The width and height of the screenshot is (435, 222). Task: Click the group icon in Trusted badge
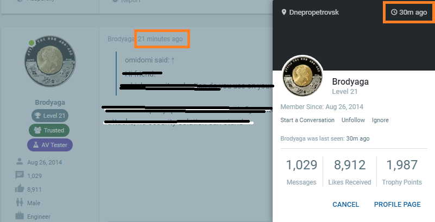(x=37, y=130)
